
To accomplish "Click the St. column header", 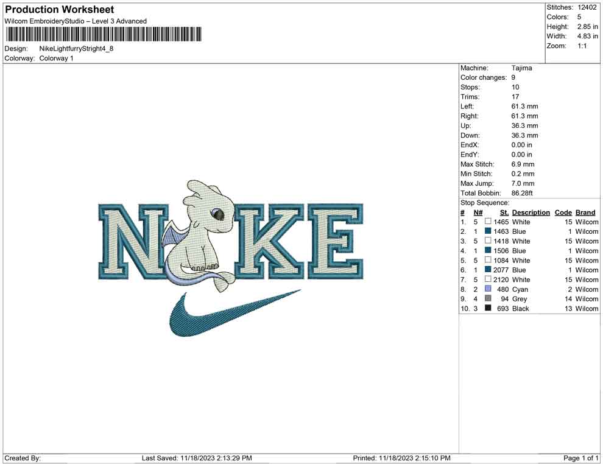I will (x=504, y=212).
